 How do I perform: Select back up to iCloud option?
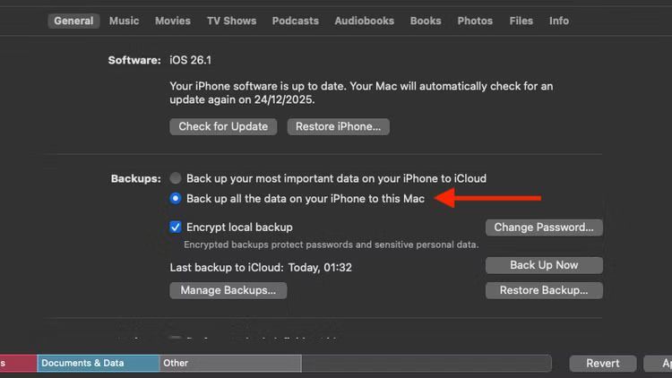click(x=176, y=178)
